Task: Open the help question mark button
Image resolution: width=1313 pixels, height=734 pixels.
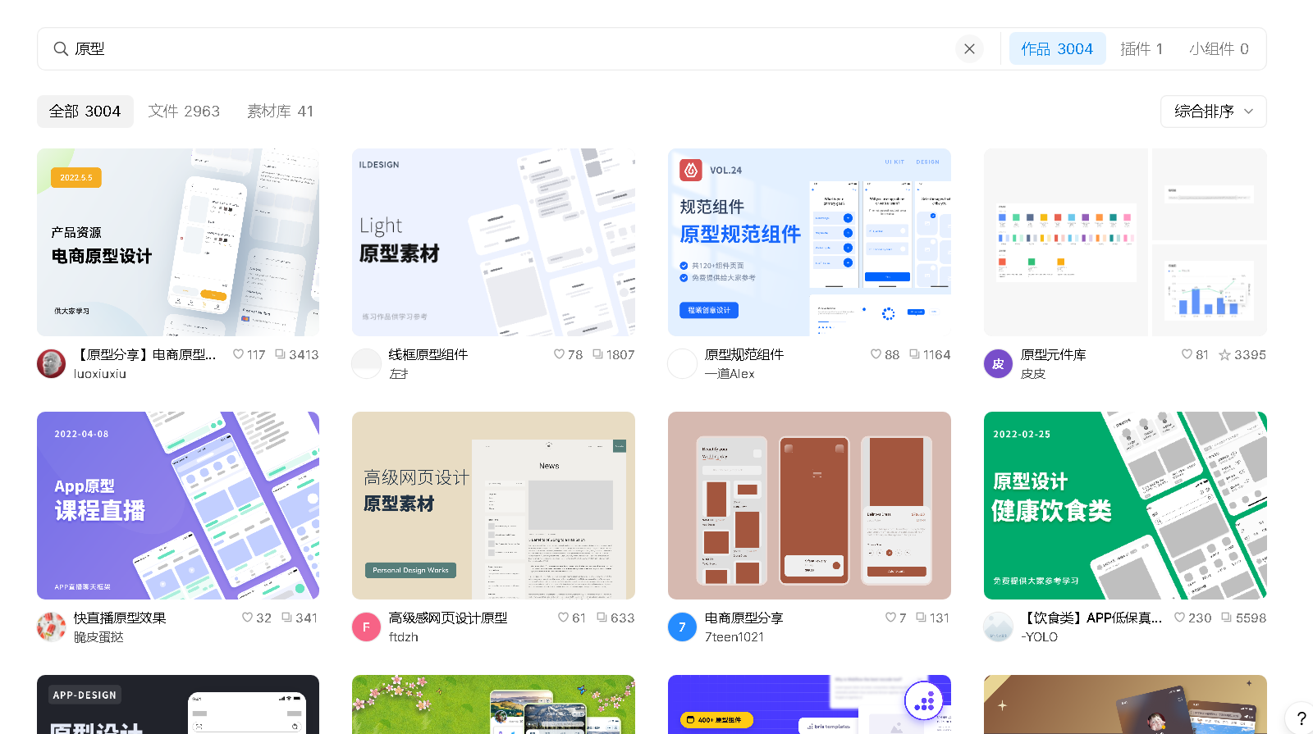Action: 1301,718
